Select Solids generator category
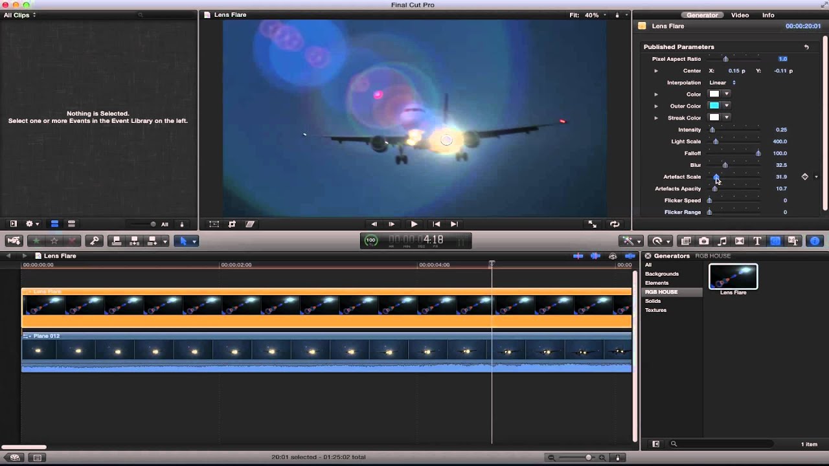This screenshot has height=466, width=829. (653, 301)
